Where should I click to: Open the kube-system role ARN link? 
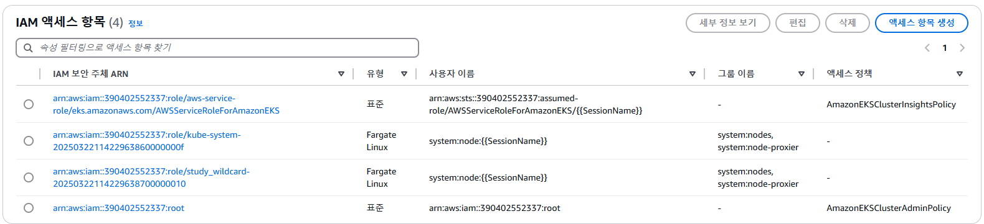147,141
